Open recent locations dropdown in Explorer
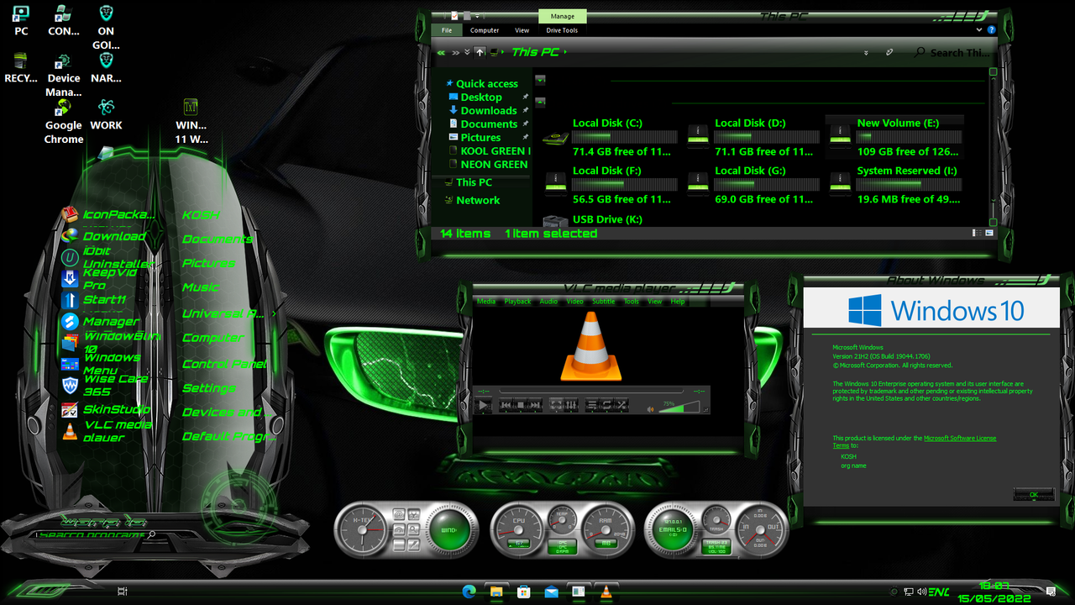1075x605 pixels. pos(468,51)
